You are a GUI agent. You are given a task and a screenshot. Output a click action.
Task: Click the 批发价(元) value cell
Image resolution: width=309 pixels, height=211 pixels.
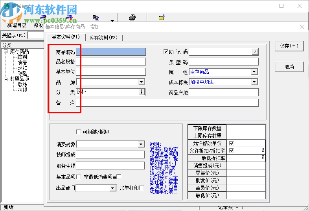[246, 180]
